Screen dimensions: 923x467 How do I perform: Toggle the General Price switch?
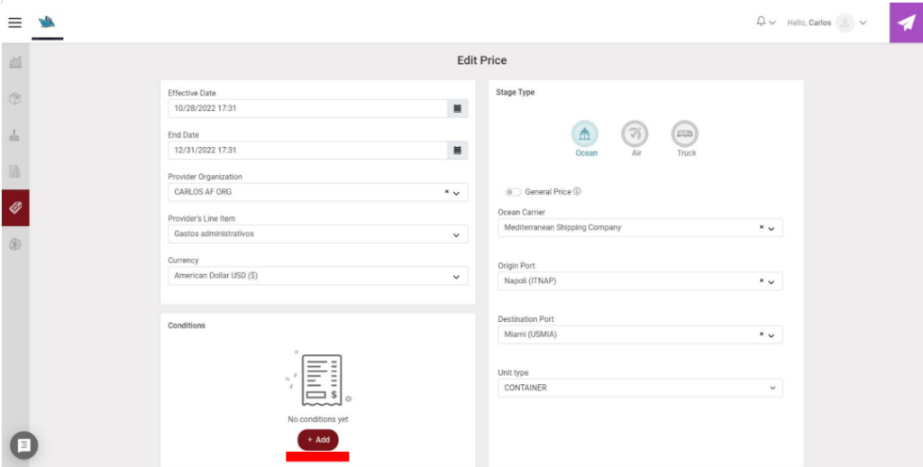point(513,192)
